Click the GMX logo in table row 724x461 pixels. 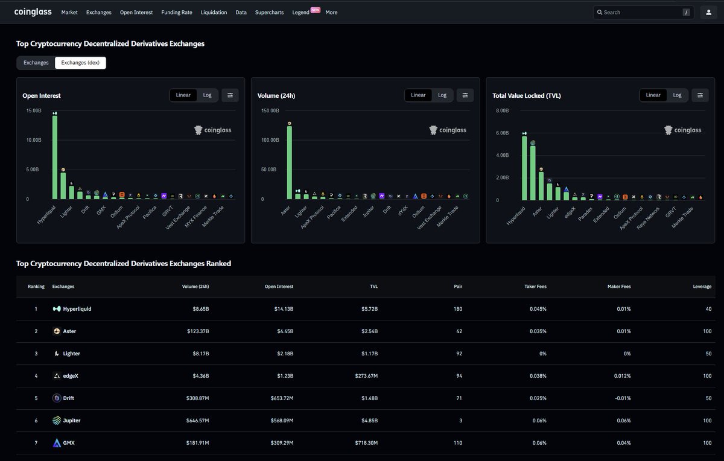pos(57,443)
